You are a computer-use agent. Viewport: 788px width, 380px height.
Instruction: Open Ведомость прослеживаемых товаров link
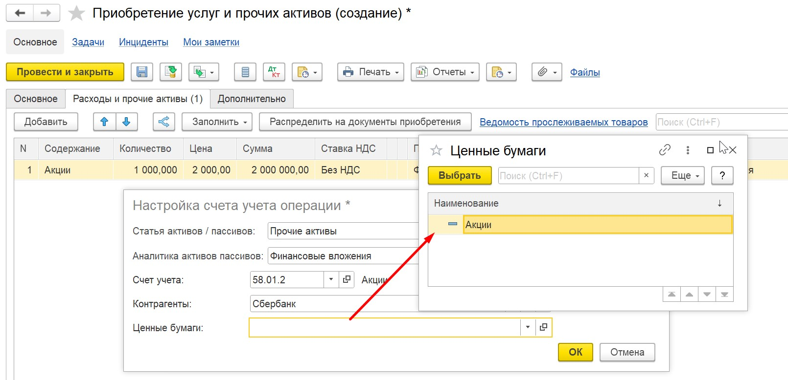563,122
